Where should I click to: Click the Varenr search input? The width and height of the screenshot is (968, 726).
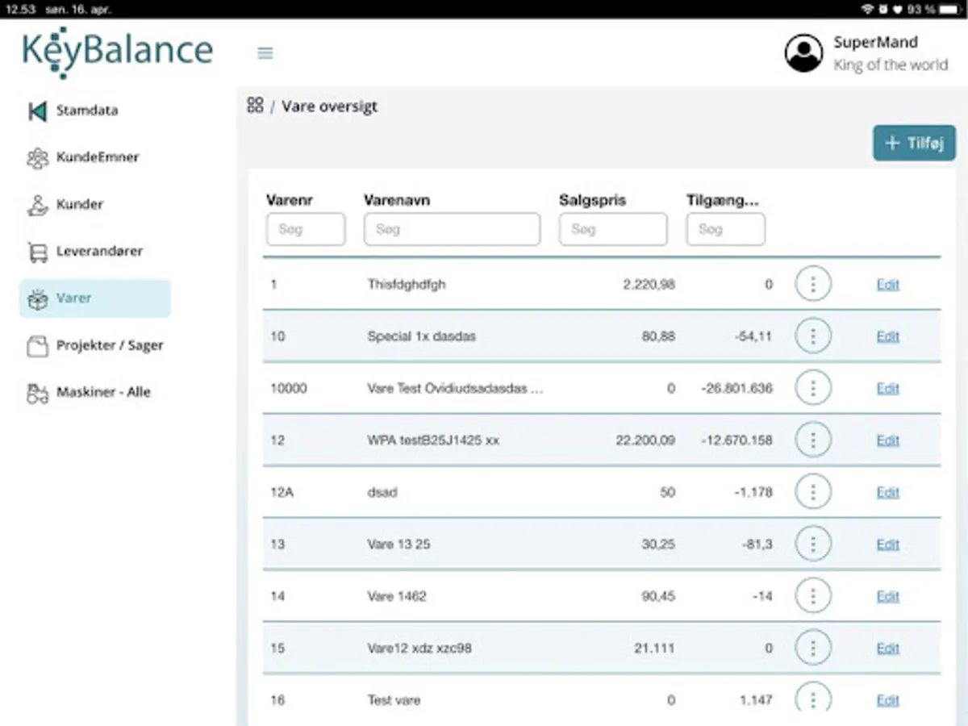[305, 230]
